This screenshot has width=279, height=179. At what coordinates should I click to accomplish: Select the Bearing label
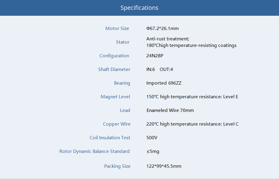[x=122, y=83]
